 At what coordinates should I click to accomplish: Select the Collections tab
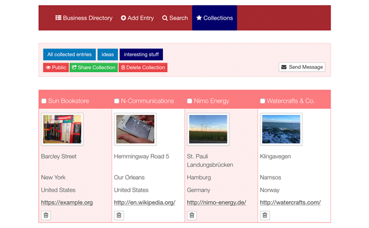[215, 18]
